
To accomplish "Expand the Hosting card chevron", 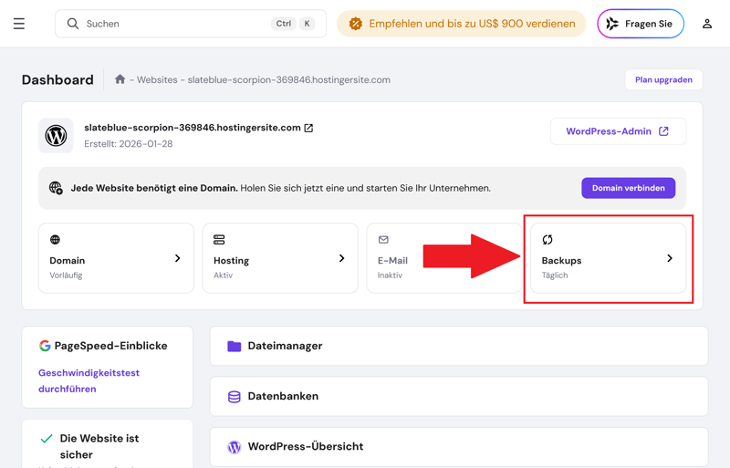I will pos(342,258).
